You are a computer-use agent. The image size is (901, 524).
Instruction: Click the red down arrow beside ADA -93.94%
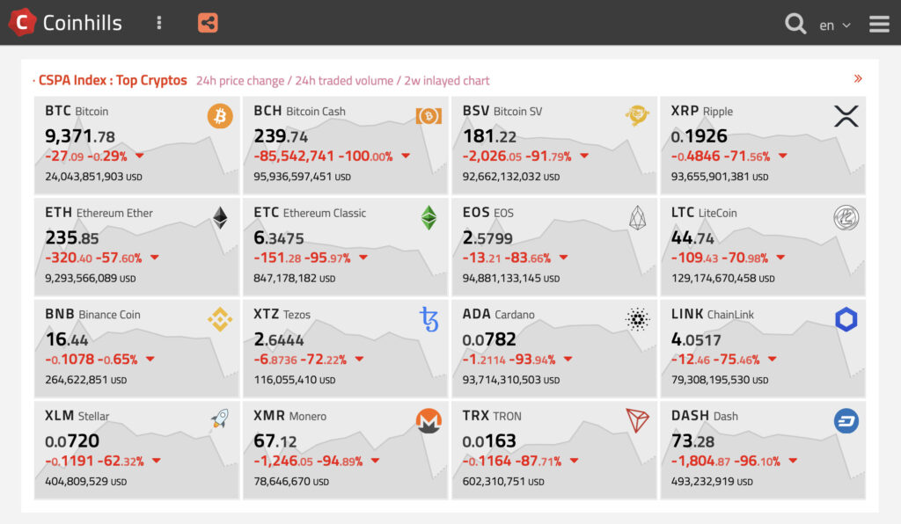568,359
